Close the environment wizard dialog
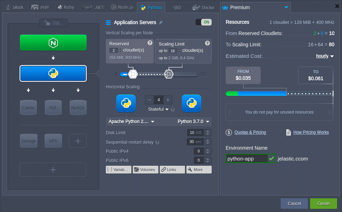The width and height of the screenshot is (342, 212). pos(337,6)
